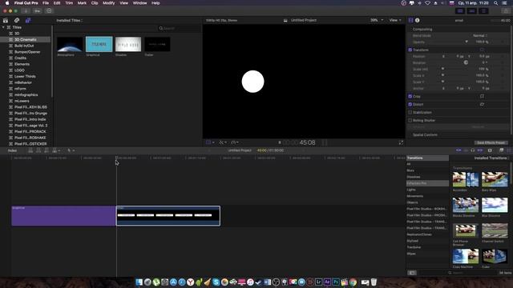
Task: Click the Spotlight search icon in menu bar
Action: [x=496, y=3]
